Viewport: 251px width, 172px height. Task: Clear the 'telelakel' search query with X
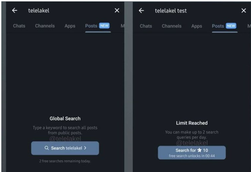tap(117, 11)
